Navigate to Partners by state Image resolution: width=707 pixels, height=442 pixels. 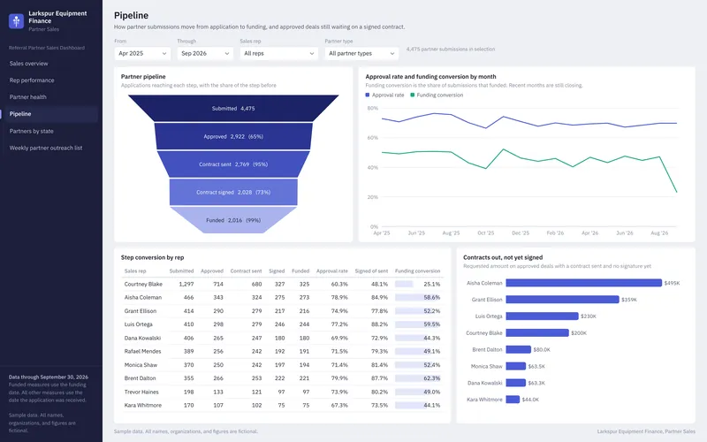pos(31,131)
